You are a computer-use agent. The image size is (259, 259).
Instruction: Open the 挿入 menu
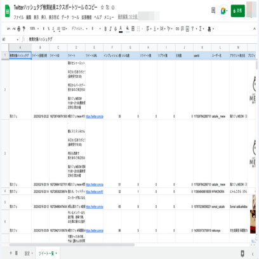coord(44,17)
